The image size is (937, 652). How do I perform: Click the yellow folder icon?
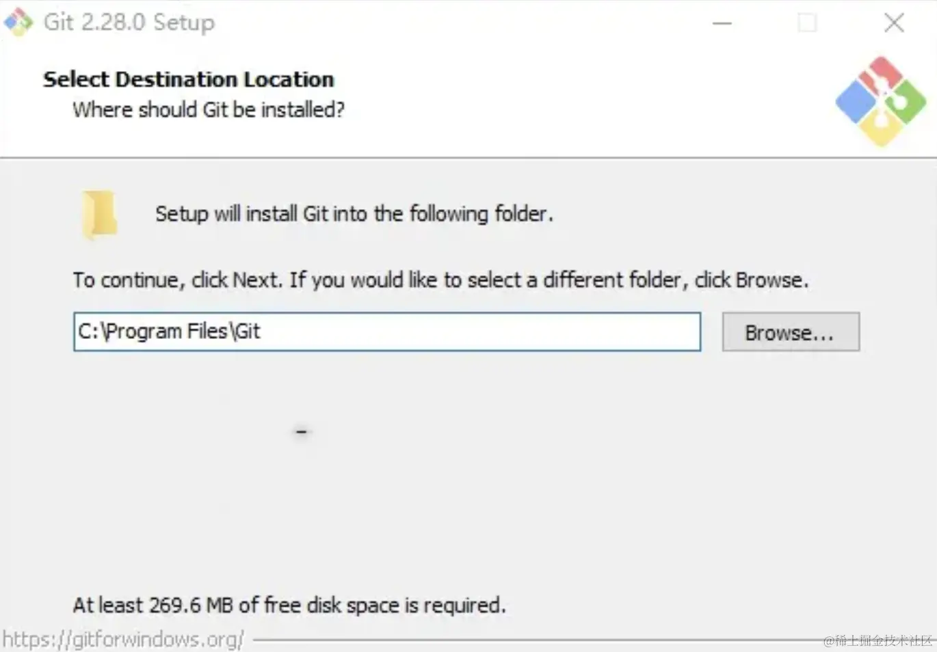click(100, 215)
